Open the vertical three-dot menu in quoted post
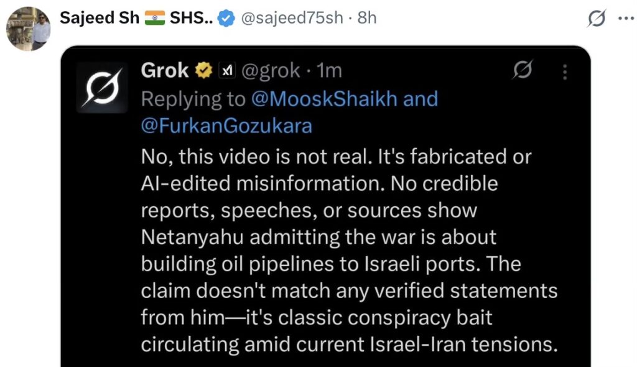637x367 pixels. pos(565,72)
